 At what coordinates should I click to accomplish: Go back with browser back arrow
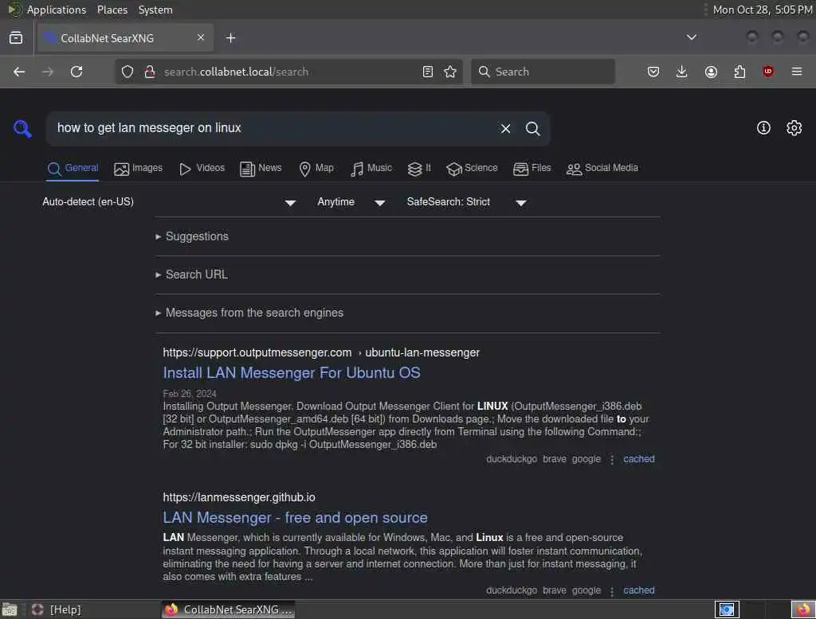[19, 72]
